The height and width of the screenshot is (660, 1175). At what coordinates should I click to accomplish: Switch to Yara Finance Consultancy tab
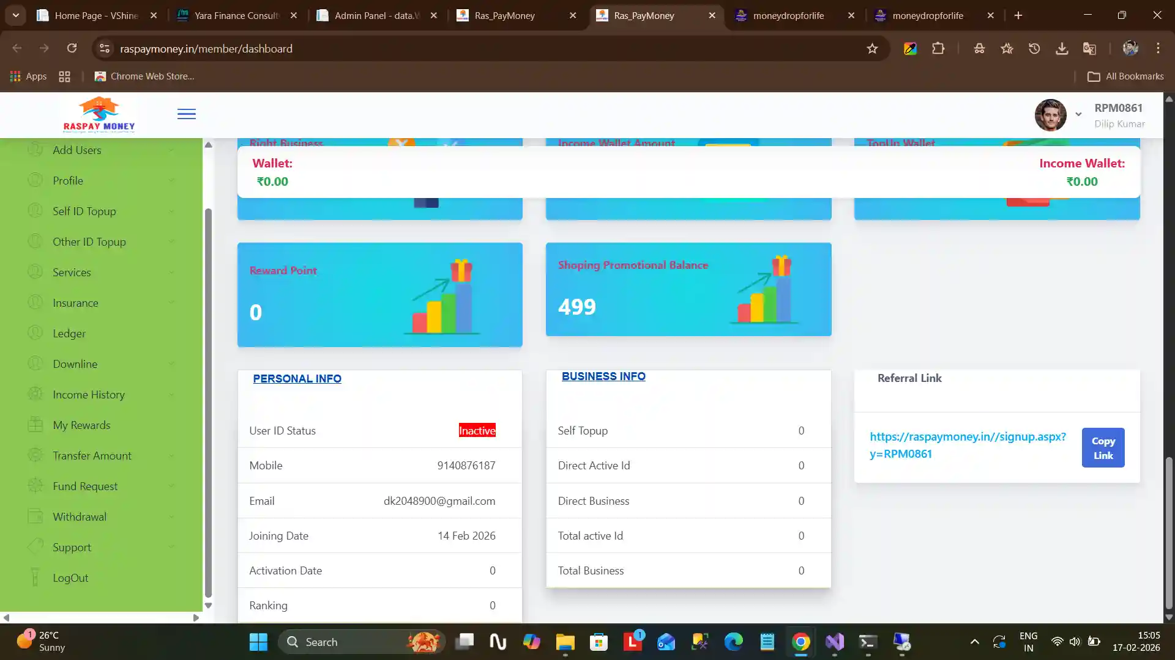tap(236, 15)
